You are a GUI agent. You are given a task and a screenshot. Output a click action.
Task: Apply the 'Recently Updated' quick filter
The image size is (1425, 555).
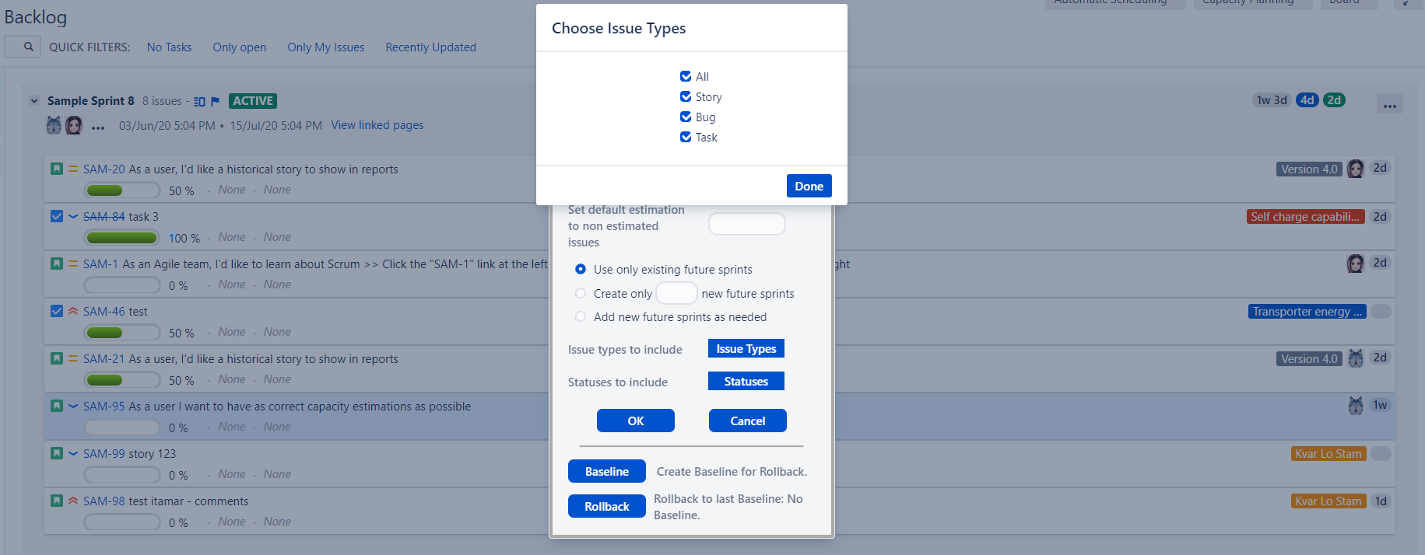point(431,47)
